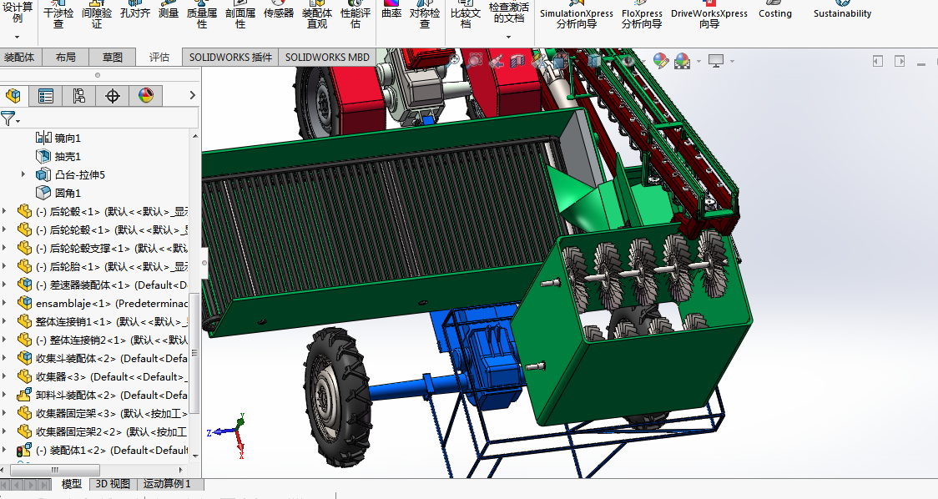Launch the FloXpress 分析向导
Screen dimensions: 938x499
(x=642, y=16)
